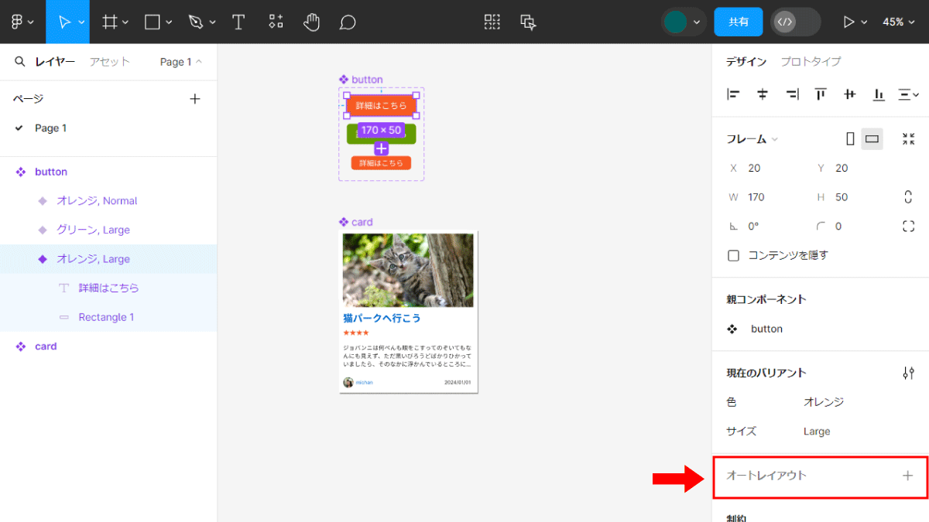Open variant property settings icon
This screenshot has height=522, width=929.
pyautogui.click(x=909, y=373)
